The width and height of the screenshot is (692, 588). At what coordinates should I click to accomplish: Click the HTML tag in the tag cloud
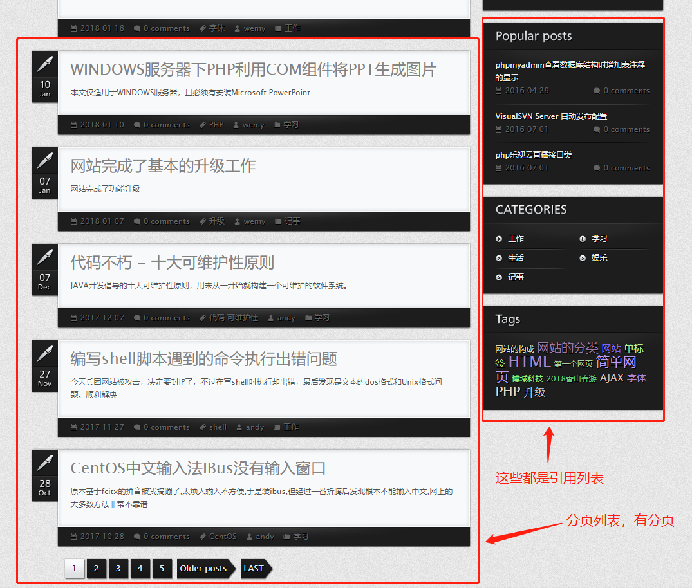[528, 362]
